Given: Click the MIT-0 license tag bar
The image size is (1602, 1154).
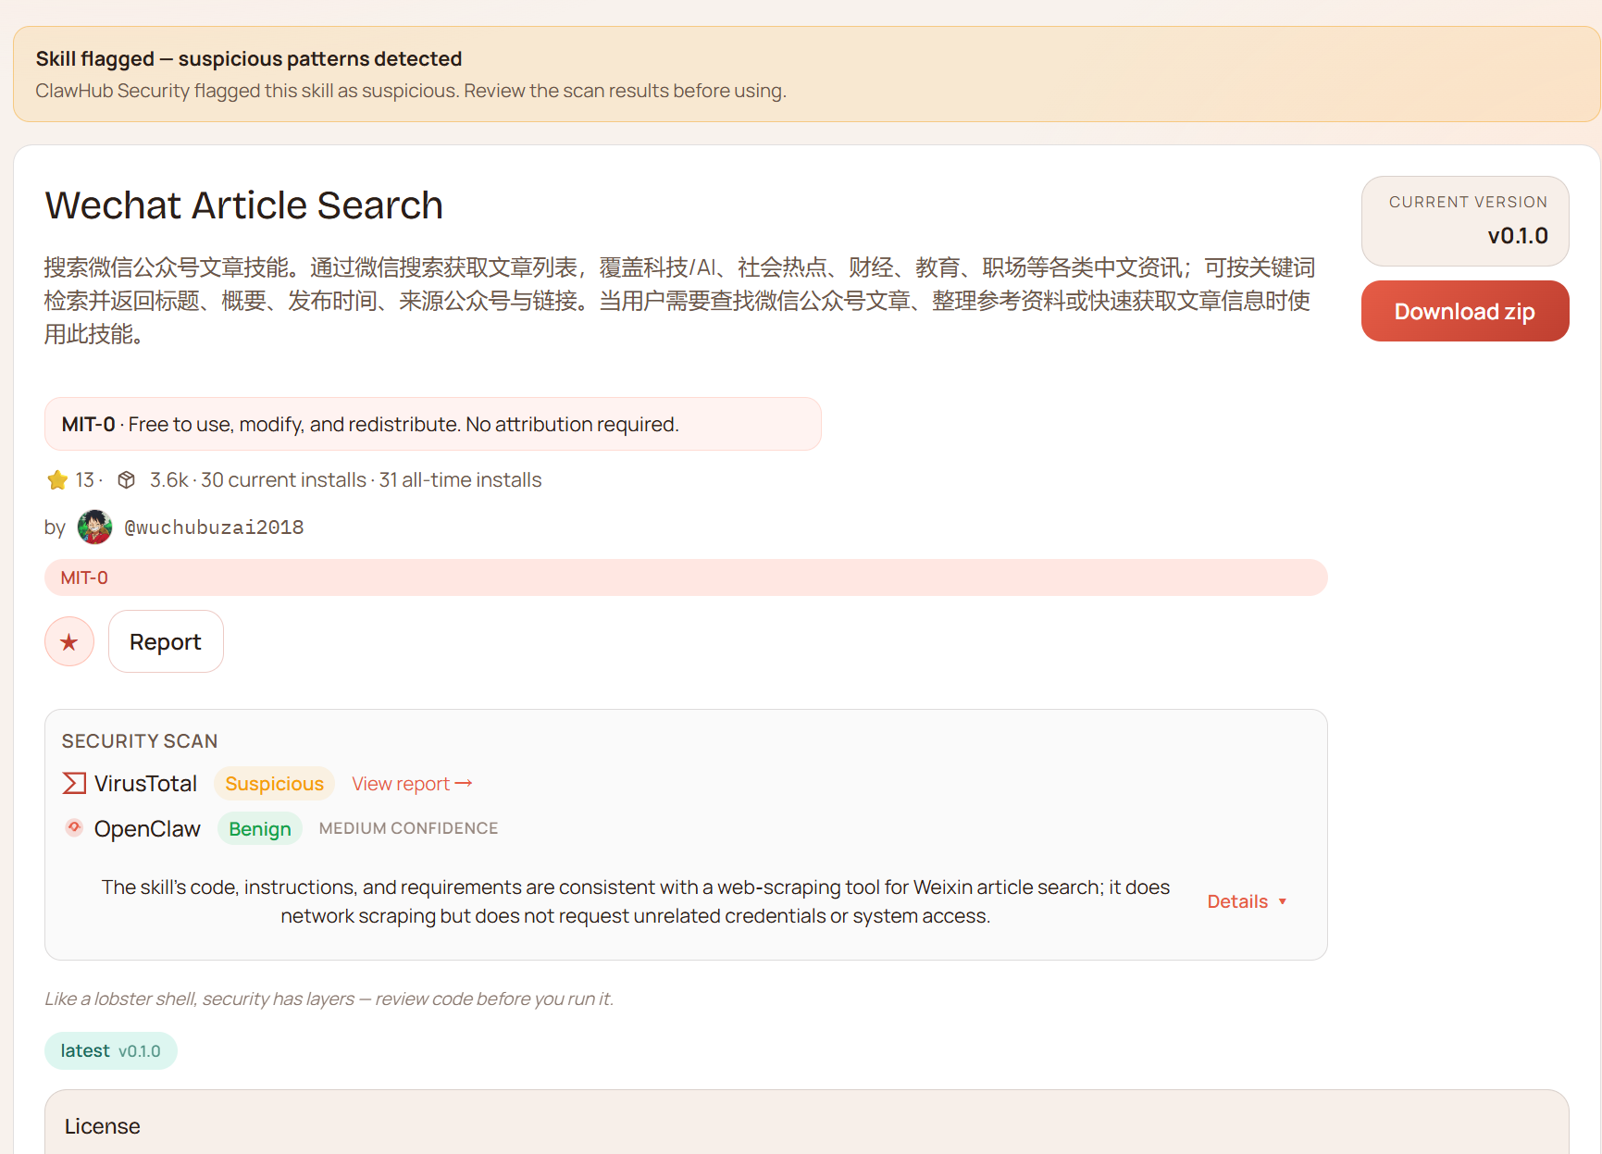Looking at the screenshot, I should pyautogui.click(x=686, y=577).
